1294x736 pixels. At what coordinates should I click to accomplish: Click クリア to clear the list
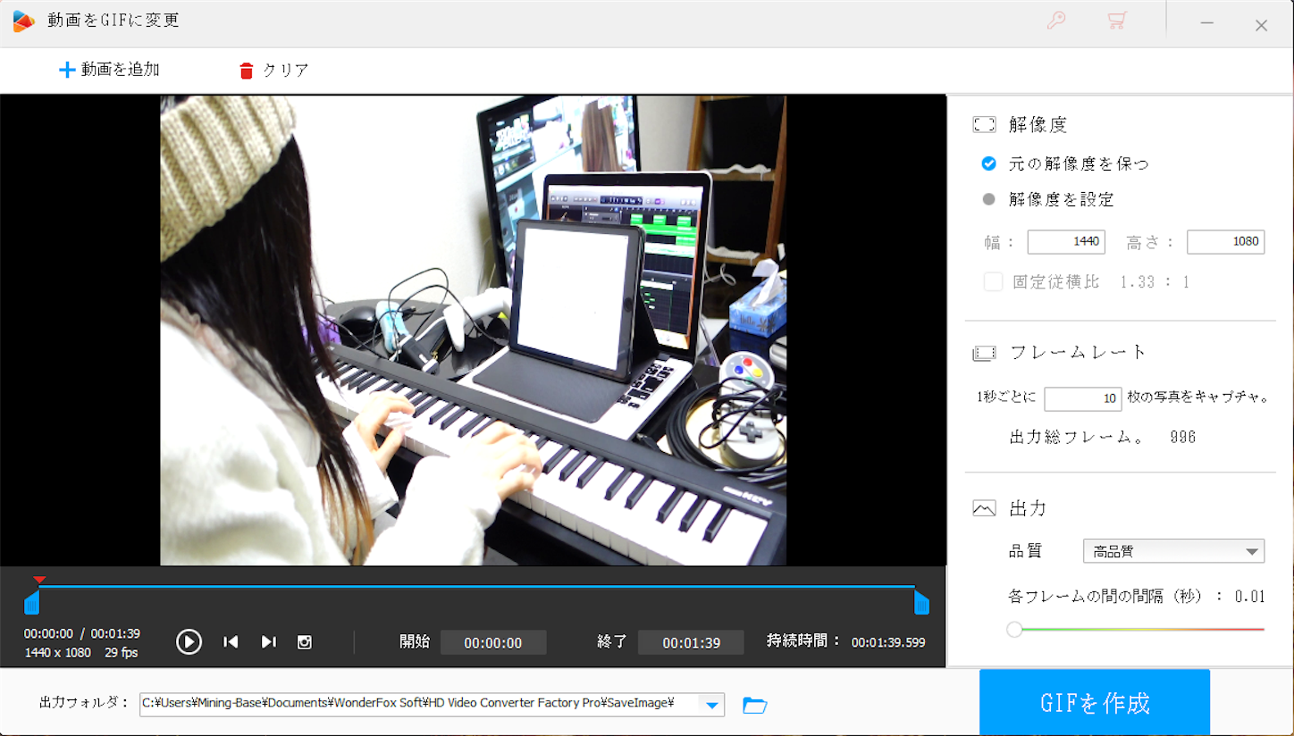click(273, 69)
